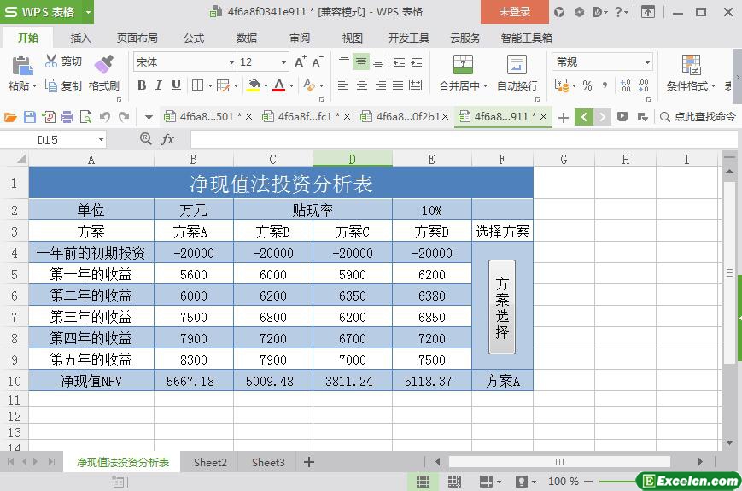Image resolution: width=742 pixels, height=491 pixels.
Task: Click the Cut scissors icon
Action: (51, 61)
